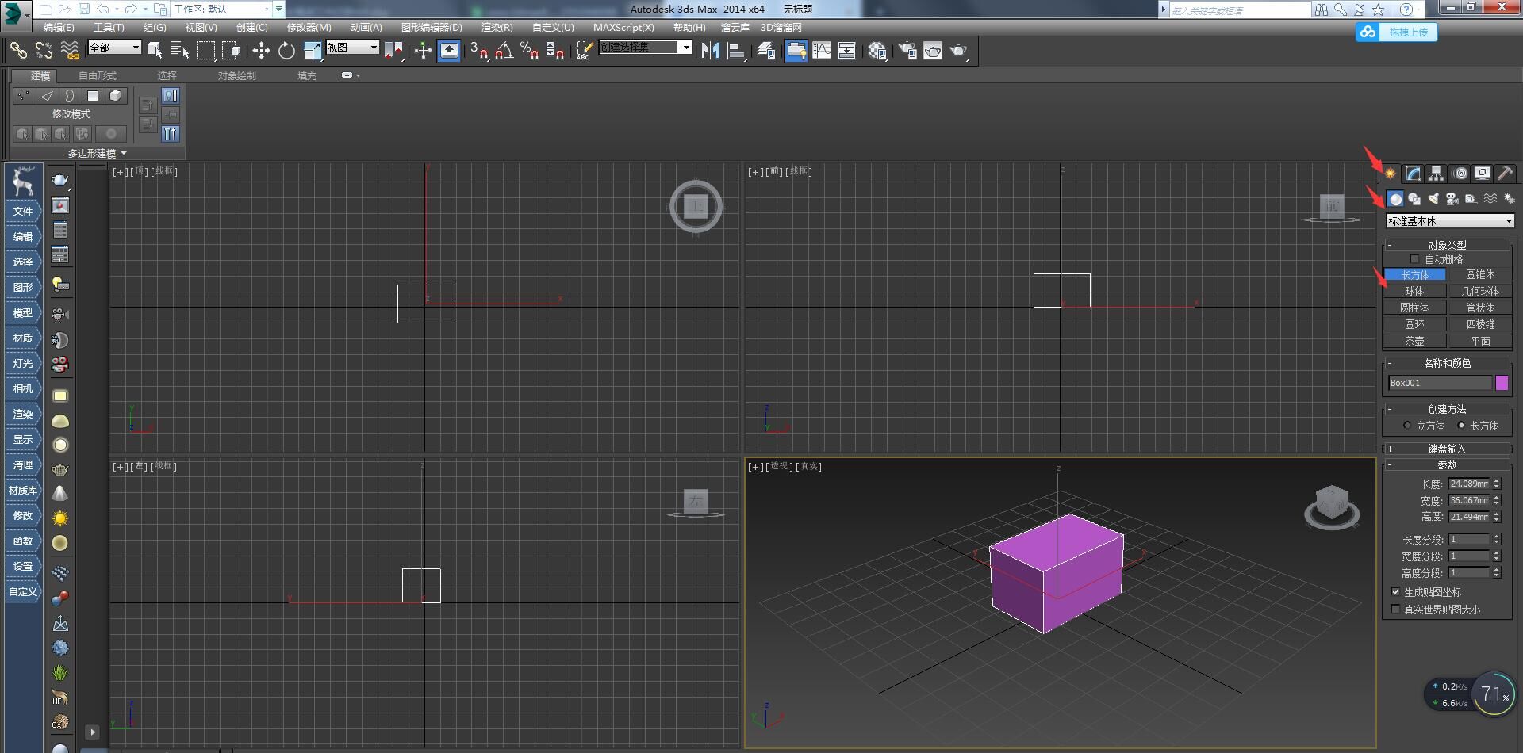This screenshot has width=1523, height=753.
Task: Select the 立方体 creation method radio
Action: click(x=1408, y=426)
